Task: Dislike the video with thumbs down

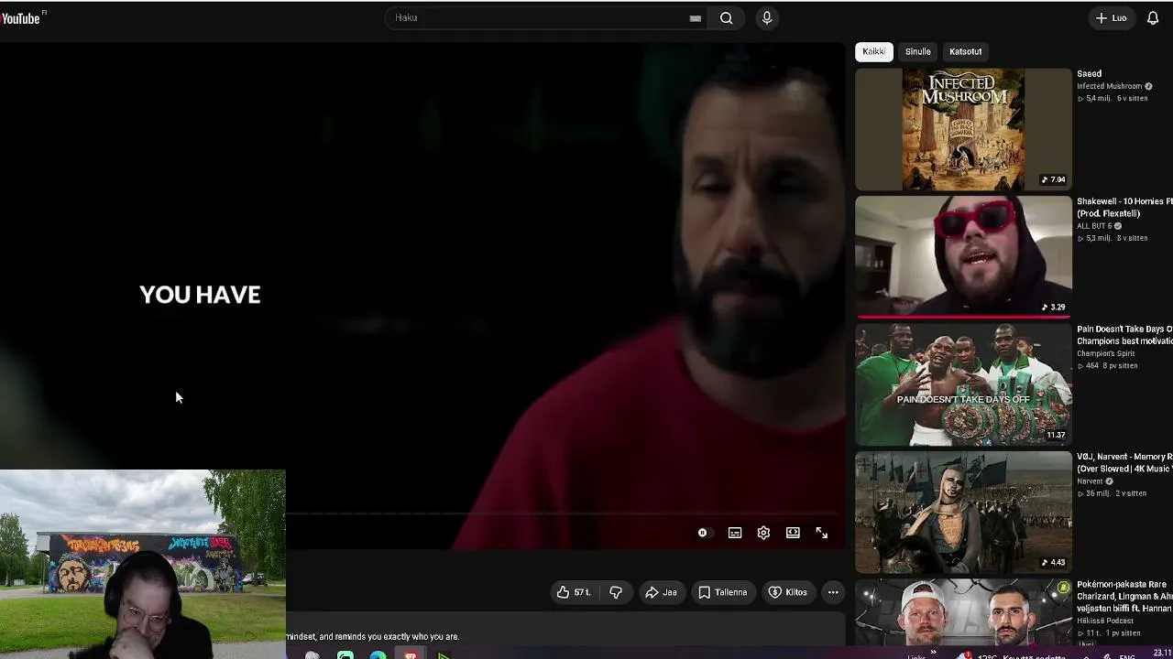Action: [x=616, y=592]
